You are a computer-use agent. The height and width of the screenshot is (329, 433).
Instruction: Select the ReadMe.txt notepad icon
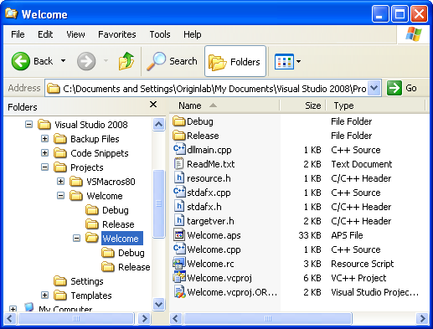coord(178,163)
